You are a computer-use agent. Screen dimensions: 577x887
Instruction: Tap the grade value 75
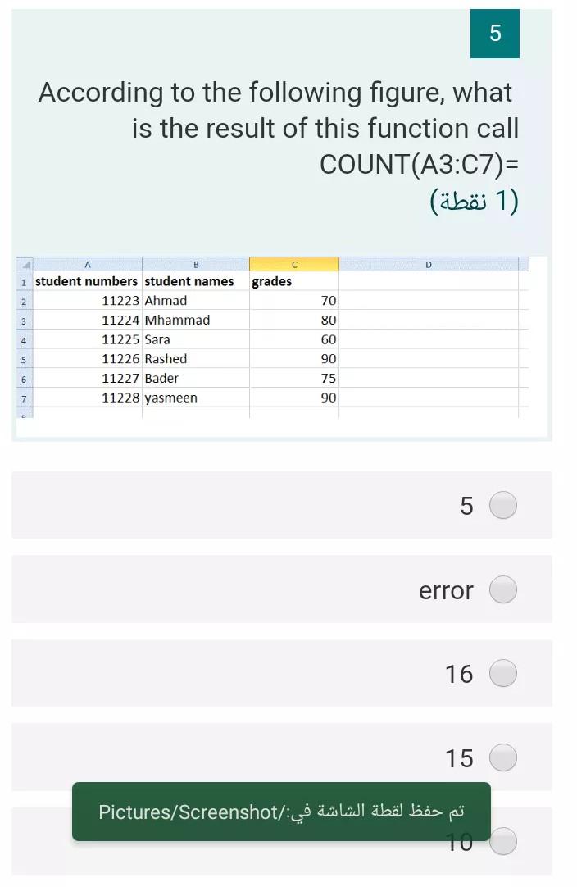[294, 379]
